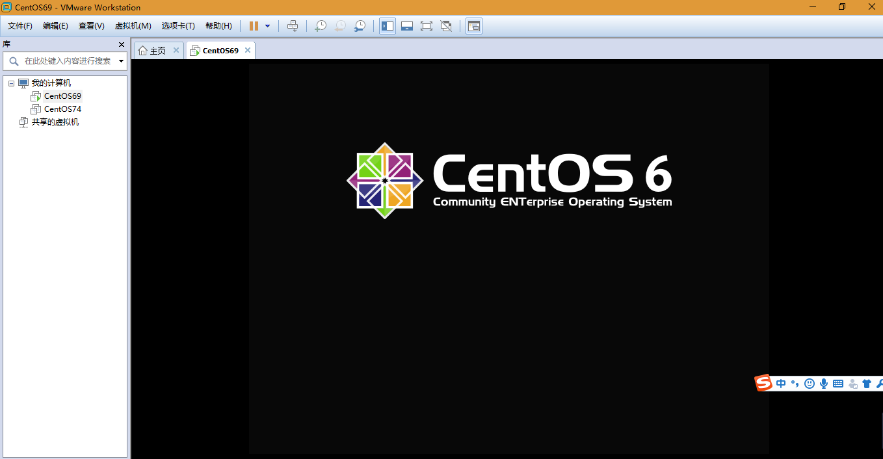Toggle the library sidebar view
This screenshot has width=883, height=459.
388,26
